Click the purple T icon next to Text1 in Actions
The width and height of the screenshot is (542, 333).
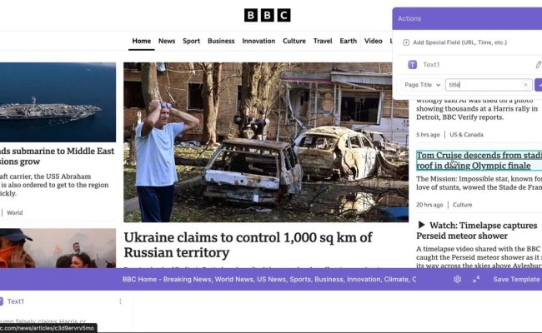coord(413,65)
